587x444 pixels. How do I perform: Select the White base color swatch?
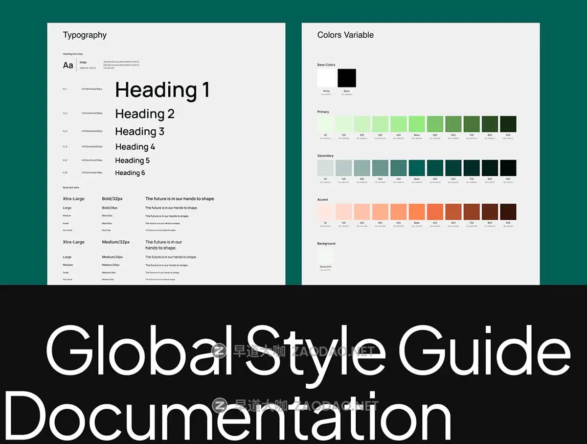(326, 78)
